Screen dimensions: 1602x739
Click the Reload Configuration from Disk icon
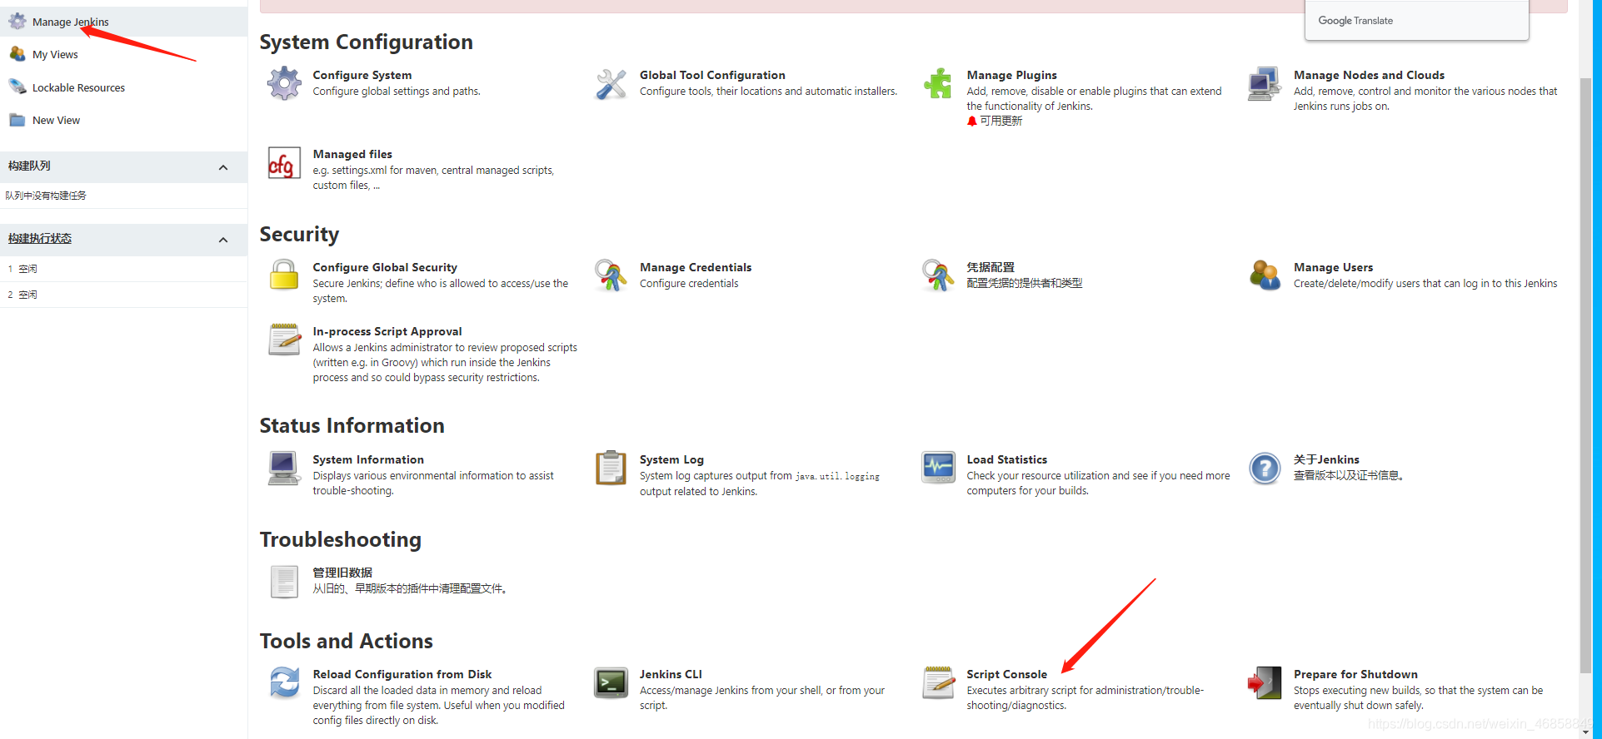(x=284, y=682)
